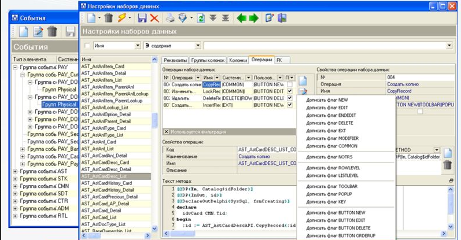Open Системн... column header filter dropdown
The height and width of the screenshot is (240, 461).
tap(249, 77)
